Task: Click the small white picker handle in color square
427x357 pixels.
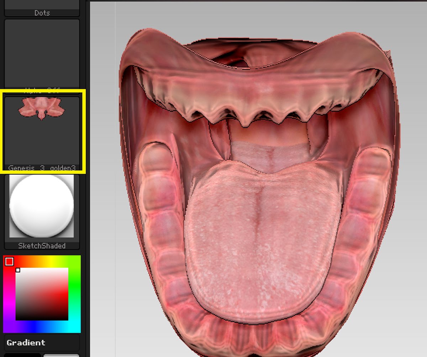Action: 18,270
